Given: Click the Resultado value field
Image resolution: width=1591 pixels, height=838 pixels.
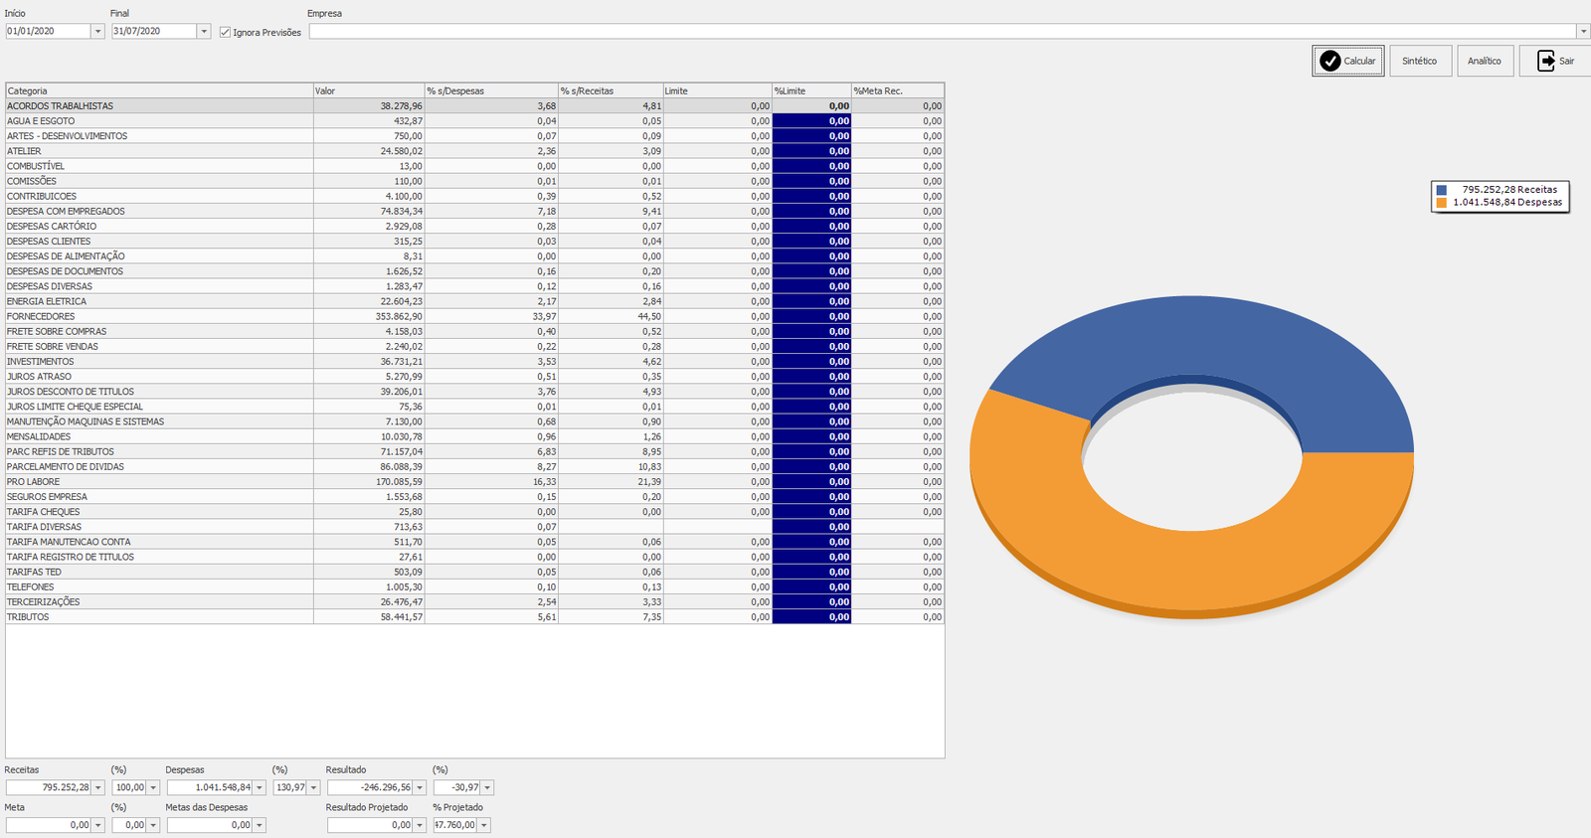Looking at the screenshot, I should (x=370, y=787).
